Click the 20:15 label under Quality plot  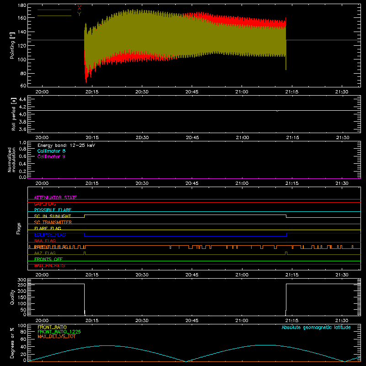click(x=92, y=321)
